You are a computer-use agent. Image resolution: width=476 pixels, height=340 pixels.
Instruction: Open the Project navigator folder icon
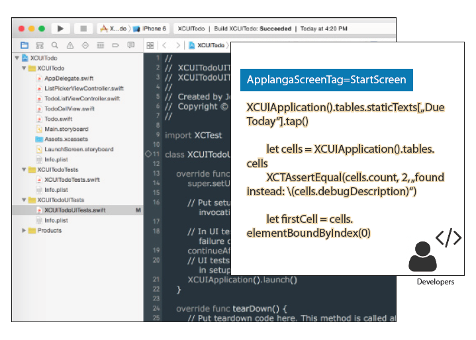tap(24, 46)
